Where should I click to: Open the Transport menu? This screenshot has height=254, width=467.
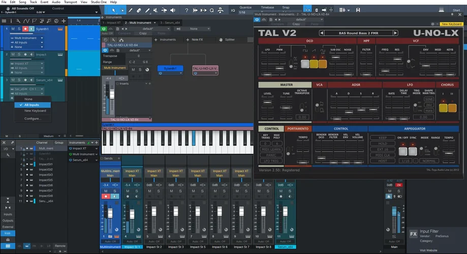tap(71, 2)
